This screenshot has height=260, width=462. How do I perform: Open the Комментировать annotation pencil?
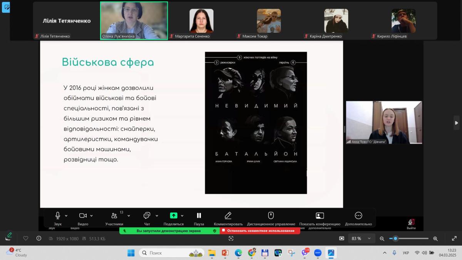click(x=228, y=216)
